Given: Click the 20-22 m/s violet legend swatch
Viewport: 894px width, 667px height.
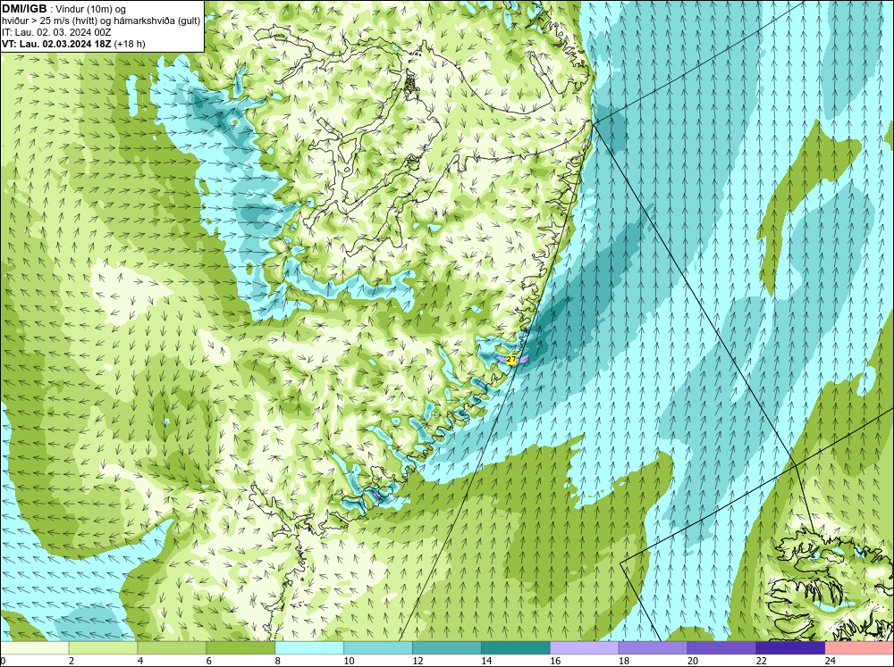Looking at the screenshot, I should [721, 648].
